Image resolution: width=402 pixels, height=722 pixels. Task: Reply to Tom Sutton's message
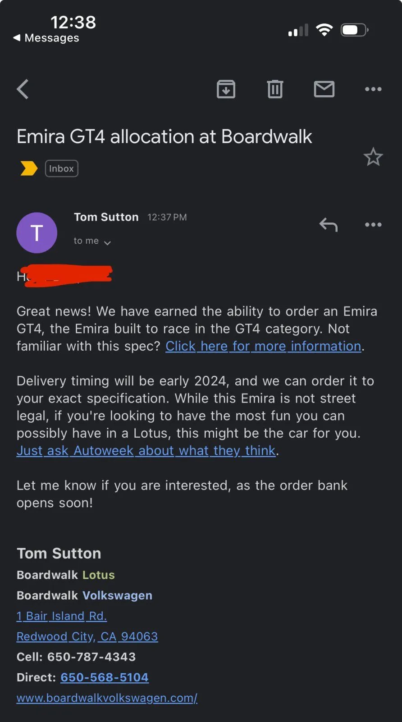(329, 224)
